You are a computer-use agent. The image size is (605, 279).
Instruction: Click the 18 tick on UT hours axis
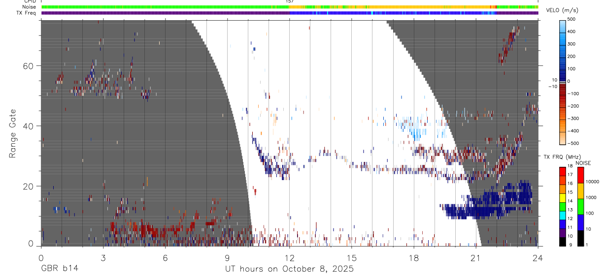pyautogui.click(x=413, y=257)
